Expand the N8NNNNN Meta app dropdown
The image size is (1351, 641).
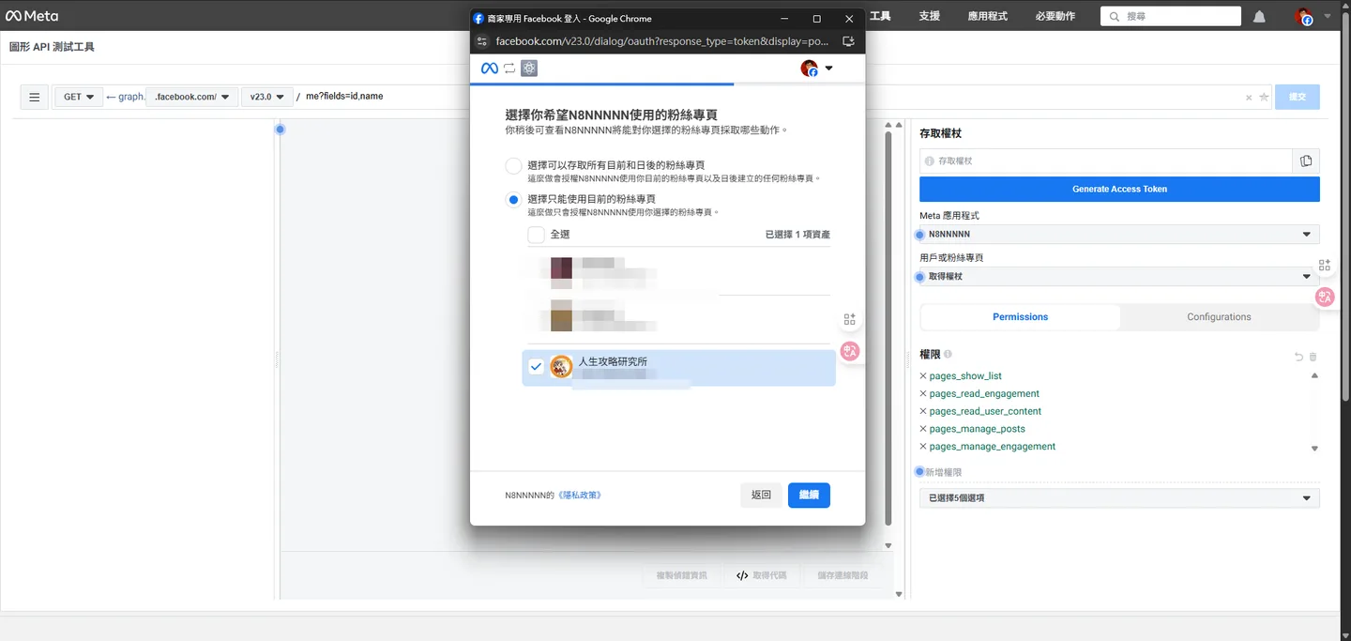[1119, 235]
